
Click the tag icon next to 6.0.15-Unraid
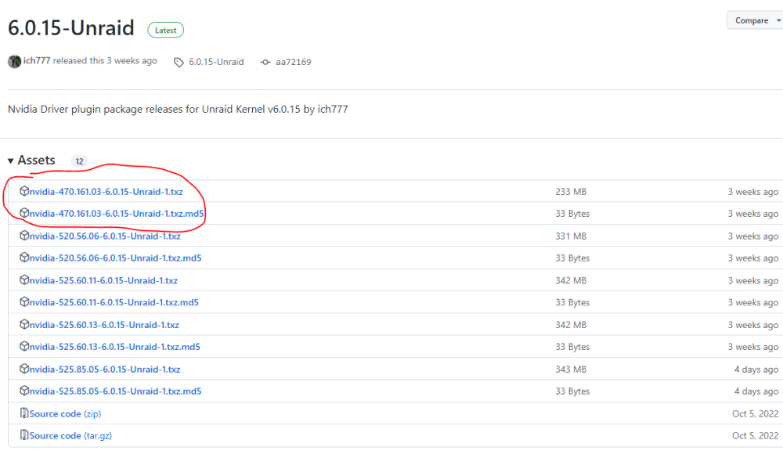(x=179, y=63)
